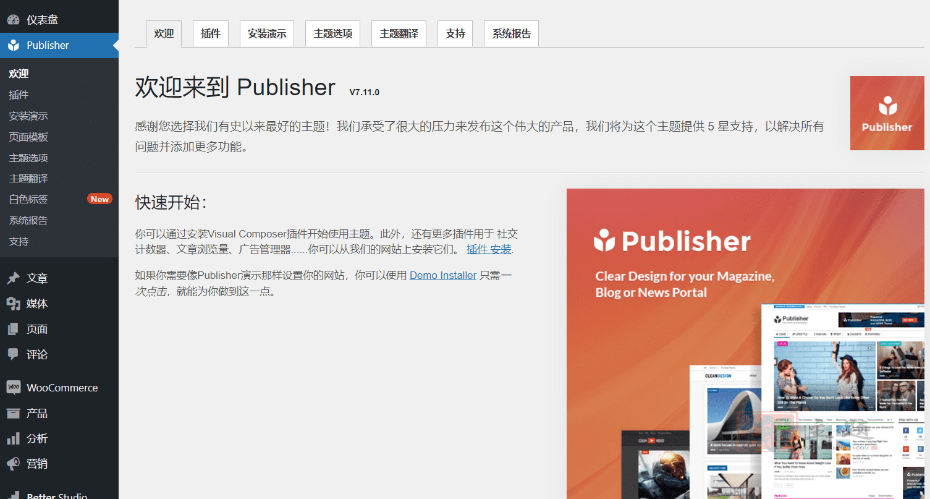Click the 快速开始 heading
Viewport: 930px width, 499px height.
pos(171,202)
